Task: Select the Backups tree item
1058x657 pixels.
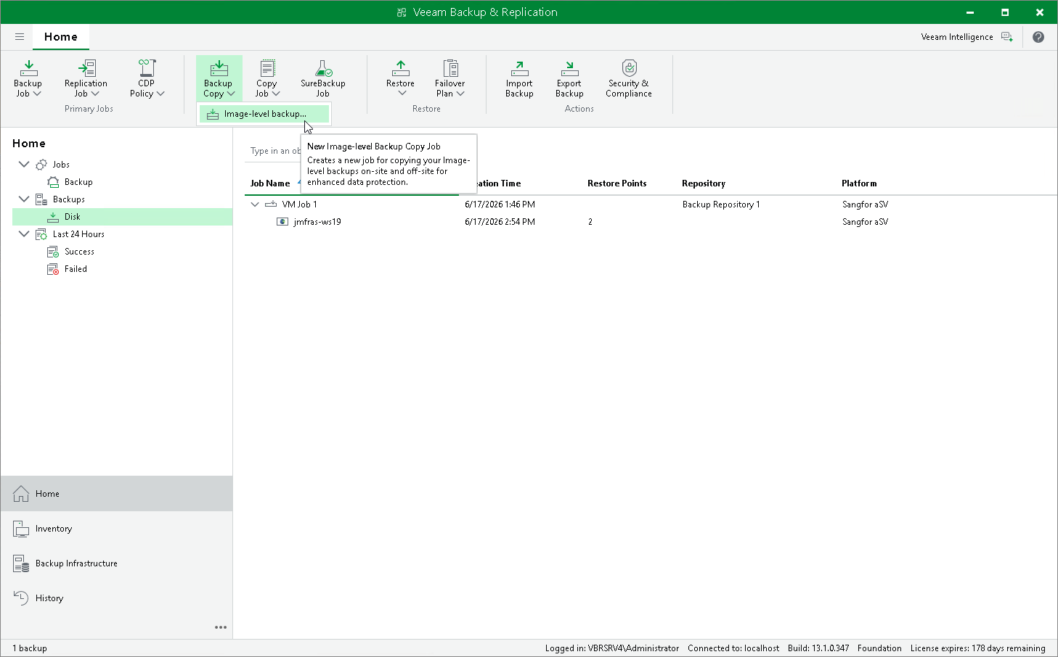Action: tap(69, 199)
